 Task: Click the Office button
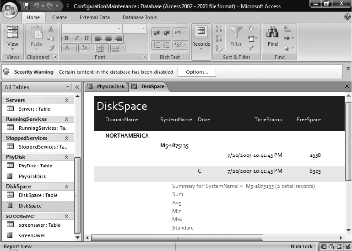[x=10, y=10]
